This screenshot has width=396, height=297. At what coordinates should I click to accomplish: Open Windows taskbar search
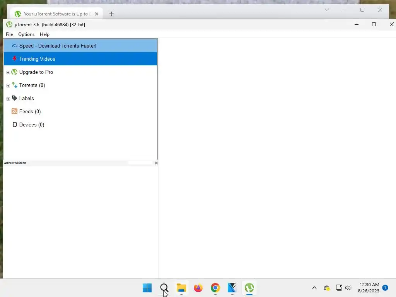click(x=164, y=288)
